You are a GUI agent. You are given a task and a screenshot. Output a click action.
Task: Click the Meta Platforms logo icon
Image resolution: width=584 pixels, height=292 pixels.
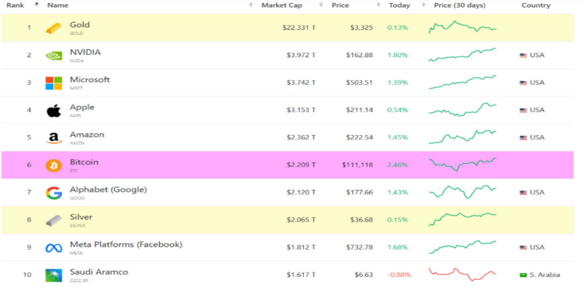click(x=54, y=248)
